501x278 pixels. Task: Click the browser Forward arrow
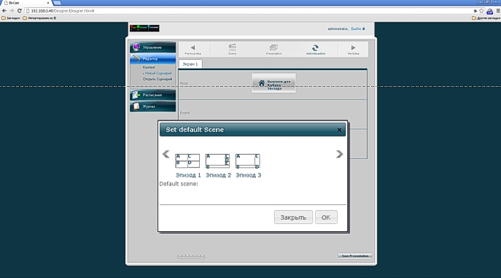click(12, 10)
